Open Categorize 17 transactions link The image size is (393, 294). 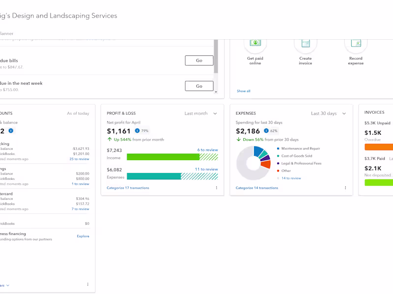pos(128,188)
